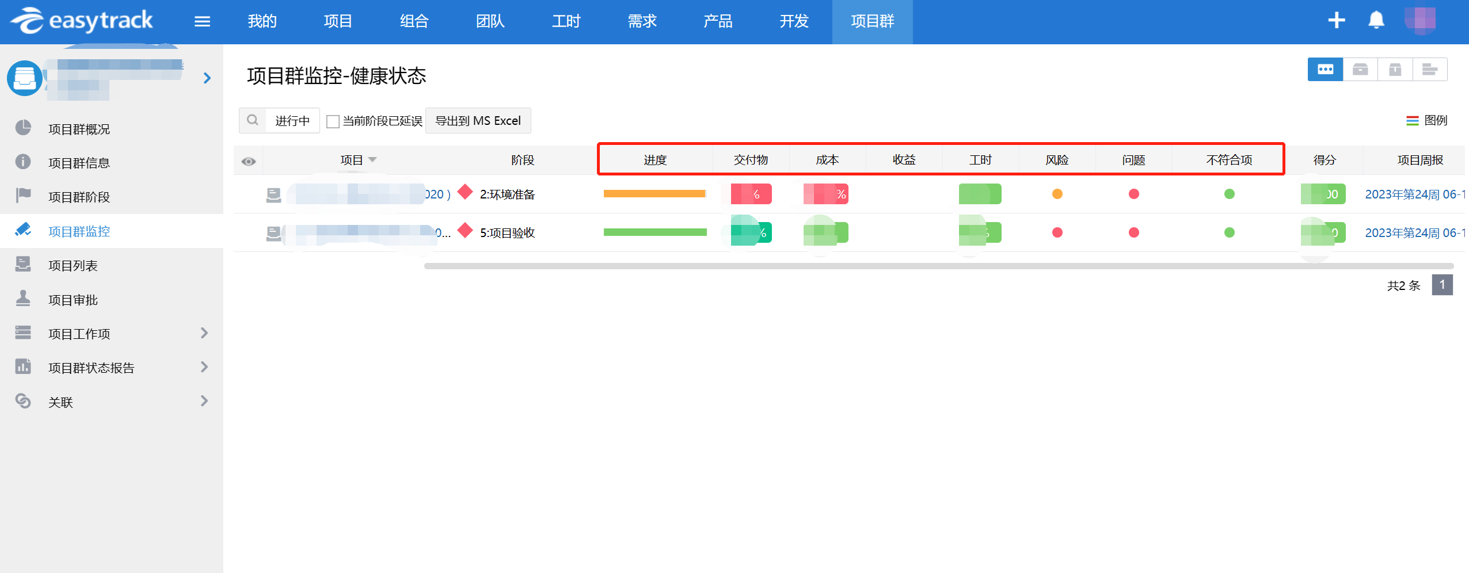
Task: Switch to the bar chart view icon
Action: coord(1429,70)
